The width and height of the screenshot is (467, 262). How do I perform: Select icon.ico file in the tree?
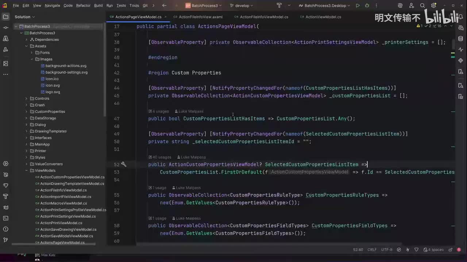[52, 79]
